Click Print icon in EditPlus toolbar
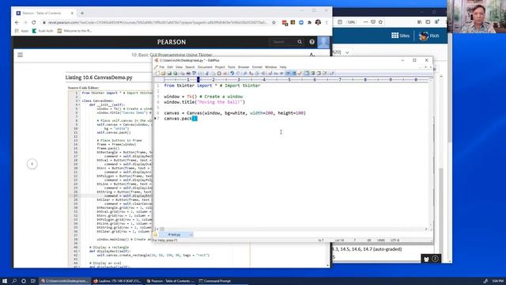 pyautogui.click(x=188, y=74)
